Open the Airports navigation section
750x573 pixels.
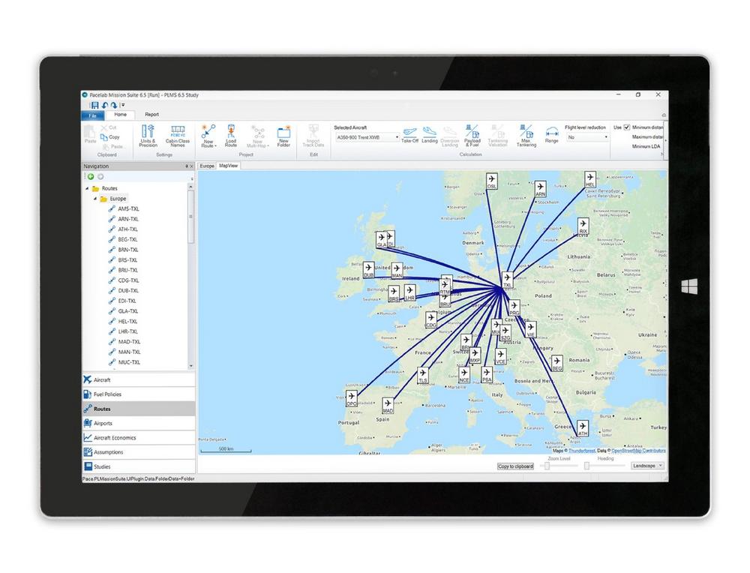[139, 423]
